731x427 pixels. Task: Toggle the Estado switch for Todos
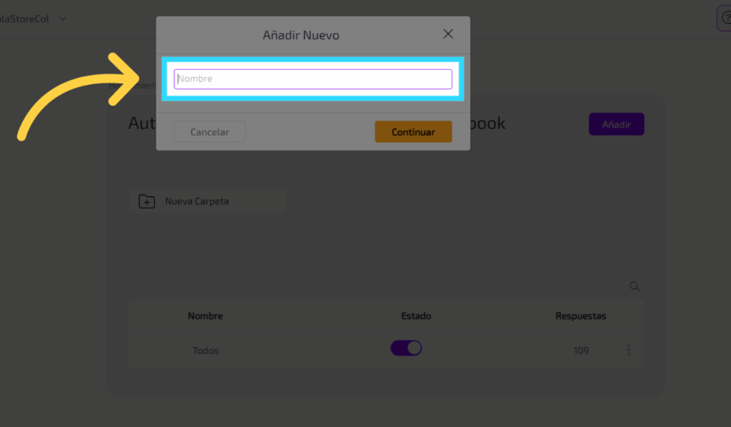406,349
